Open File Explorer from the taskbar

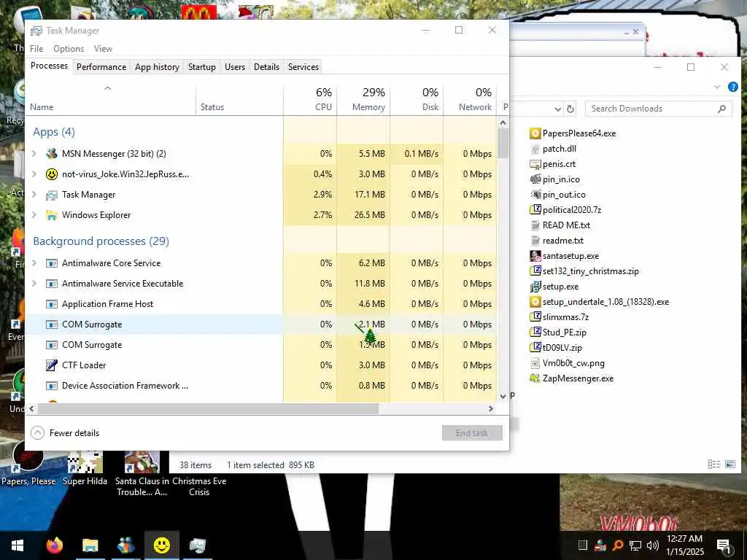coord(90,545)
